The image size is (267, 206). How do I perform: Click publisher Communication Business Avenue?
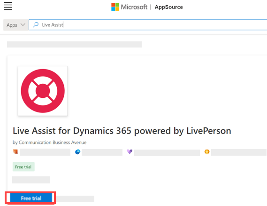pyautogui.click(x=50, y=143)
